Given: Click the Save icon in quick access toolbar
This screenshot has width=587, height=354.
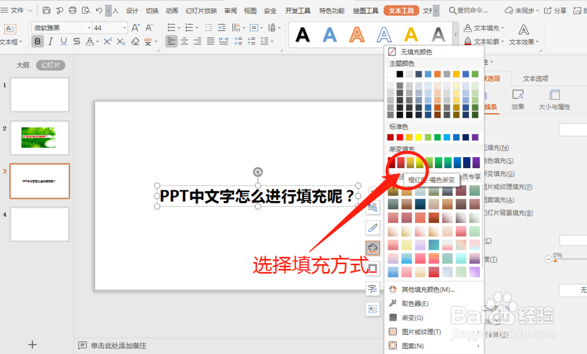Looking at the screenshot, I should click(46, 11).
